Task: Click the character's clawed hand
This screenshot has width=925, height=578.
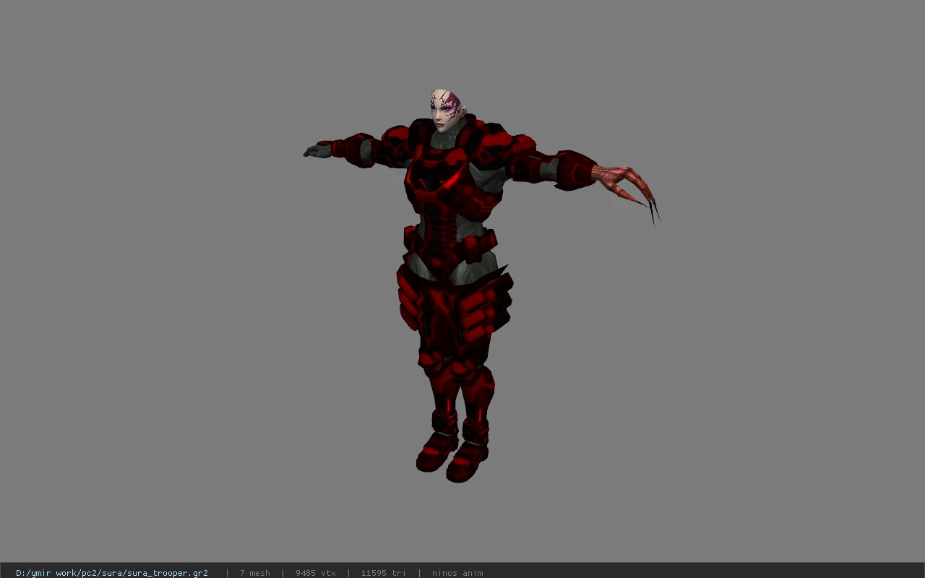Action: [x=627, y=191]
